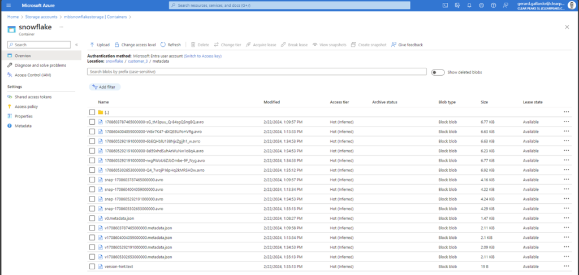Screen dimensions: 579x275
Task: Open Diagnose and solve problems
Action: (41, 66)
